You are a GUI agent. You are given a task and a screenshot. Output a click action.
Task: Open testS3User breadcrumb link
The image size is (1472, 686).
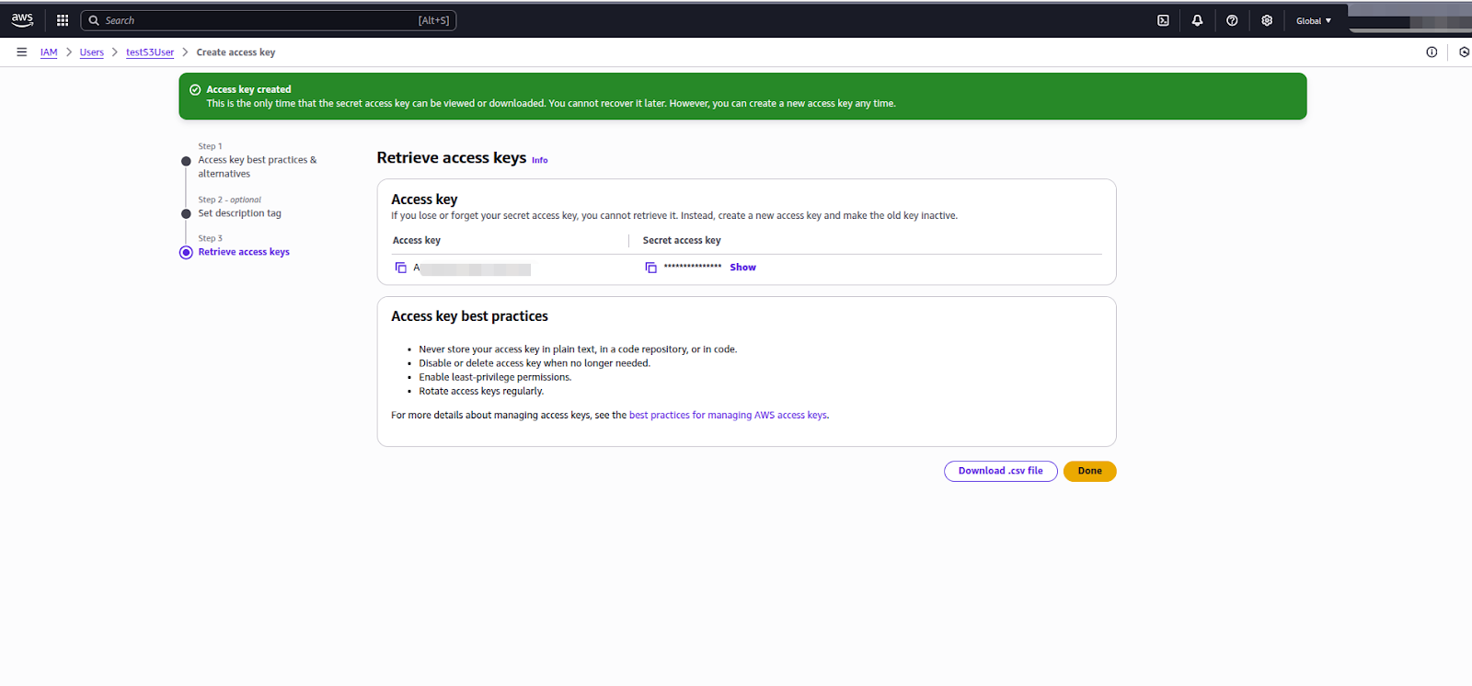coord(150,52)
